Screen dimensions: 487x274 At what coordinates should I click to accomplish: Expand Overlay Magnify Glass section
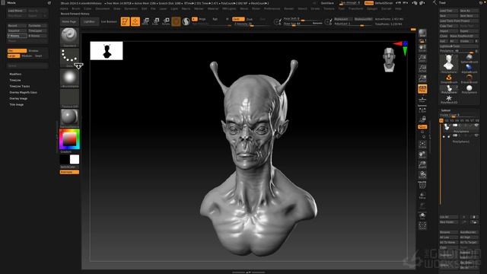pyautogui.click(x=24, y=92)
